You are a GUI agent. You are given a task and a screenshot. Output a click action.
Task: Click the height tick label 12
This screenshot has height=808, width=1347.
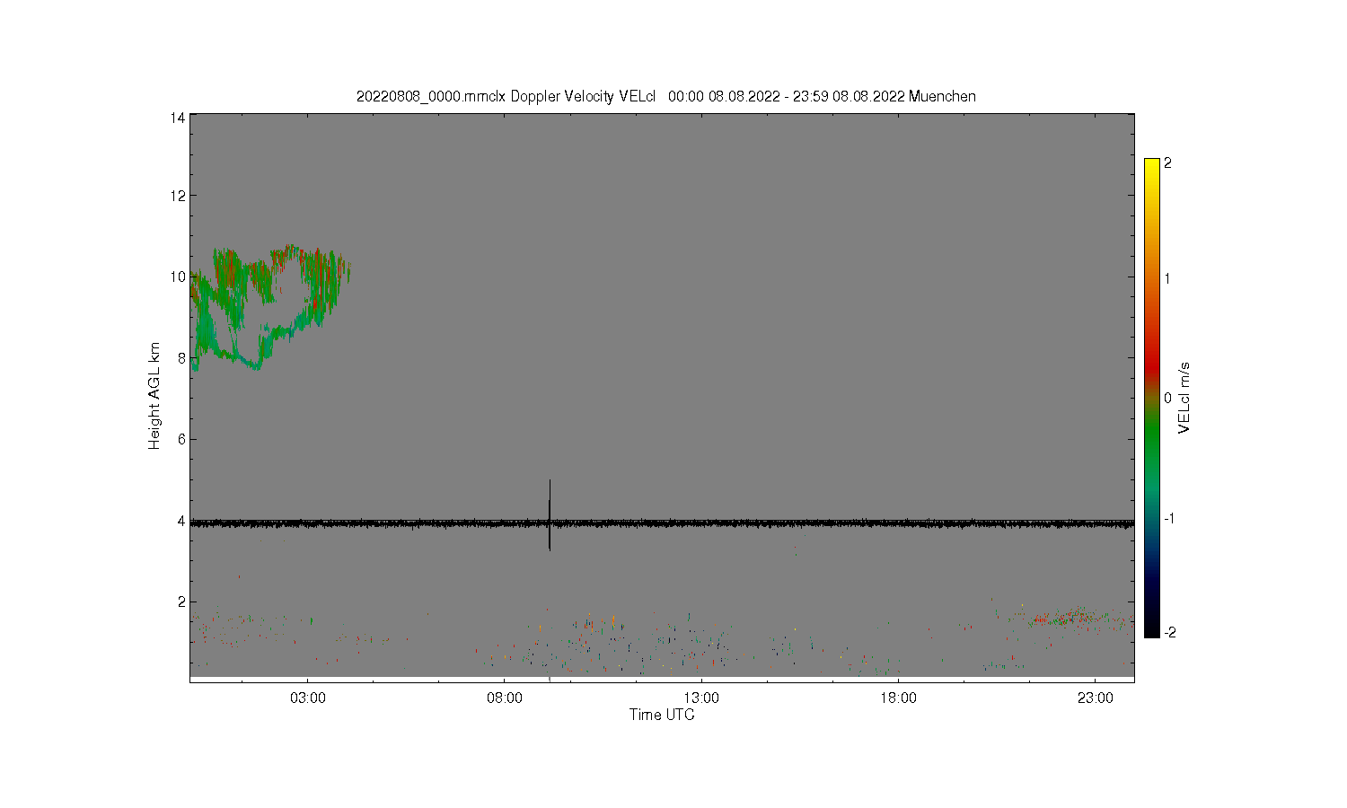click(178, 196)
